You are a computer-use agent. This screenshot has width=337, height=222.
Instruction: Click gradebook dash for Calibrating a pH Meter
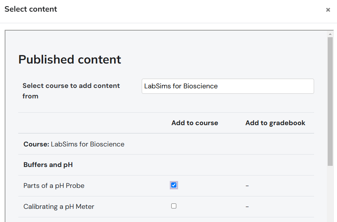pyautogui.click(x=247, y=207)
